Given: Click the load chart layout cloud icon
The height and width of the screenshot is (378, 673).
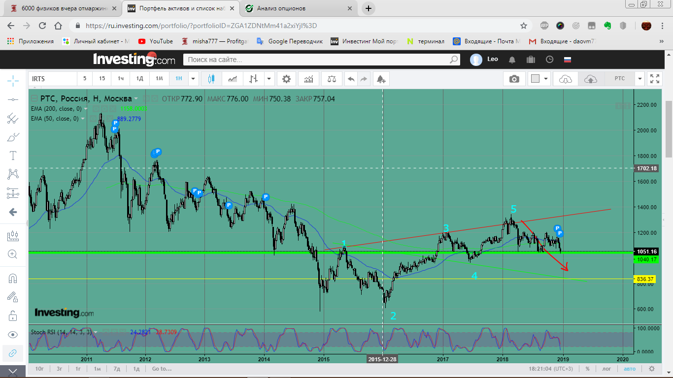Looking at the screenshot, I should point(566,79).
